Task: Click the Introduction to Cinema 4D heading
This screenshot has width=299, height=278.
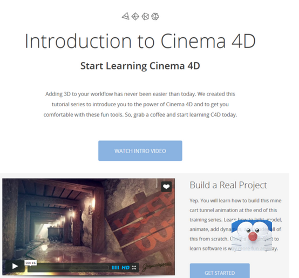Action: pyautogui.click(x=140, y=41)
